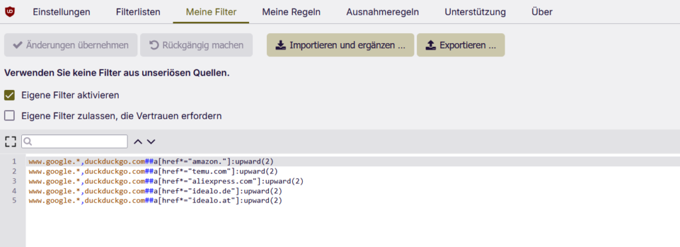Select the Meine Filter tab

pos(211,12)
